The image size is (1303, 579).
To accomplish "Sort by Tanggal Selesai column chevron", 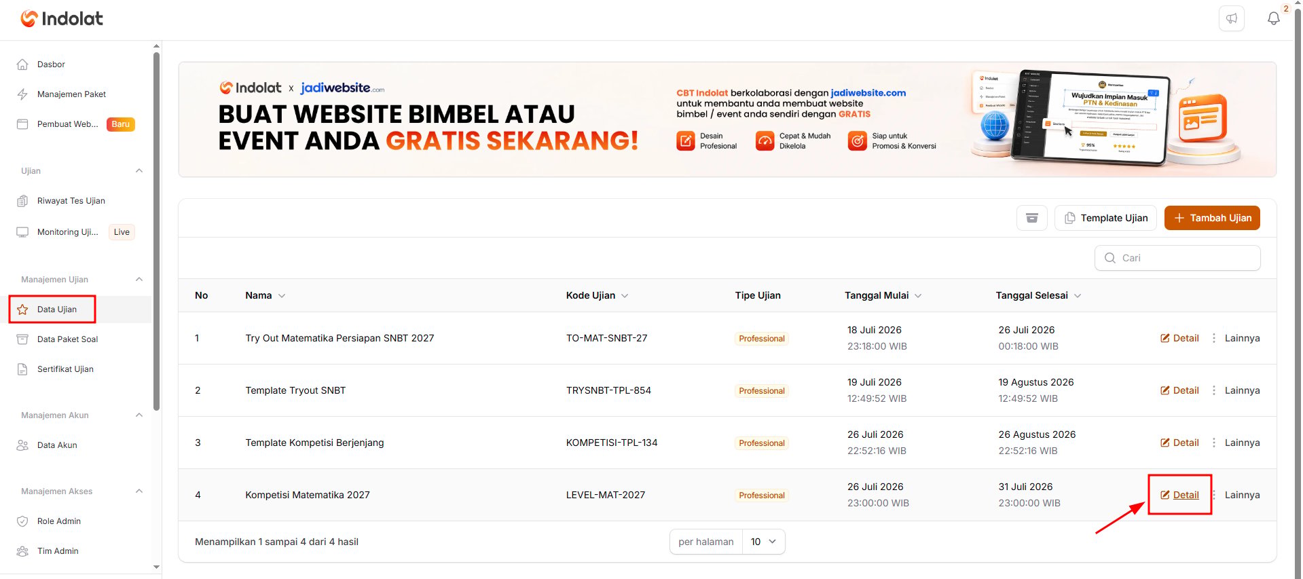I will [x=1078, y=296].
